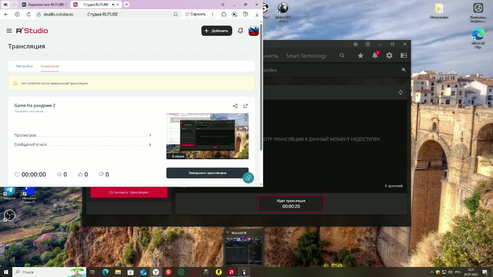Click the browser back arrow
Image resolution: width=493 pixels, height=277 pixels.
(6, 14)
